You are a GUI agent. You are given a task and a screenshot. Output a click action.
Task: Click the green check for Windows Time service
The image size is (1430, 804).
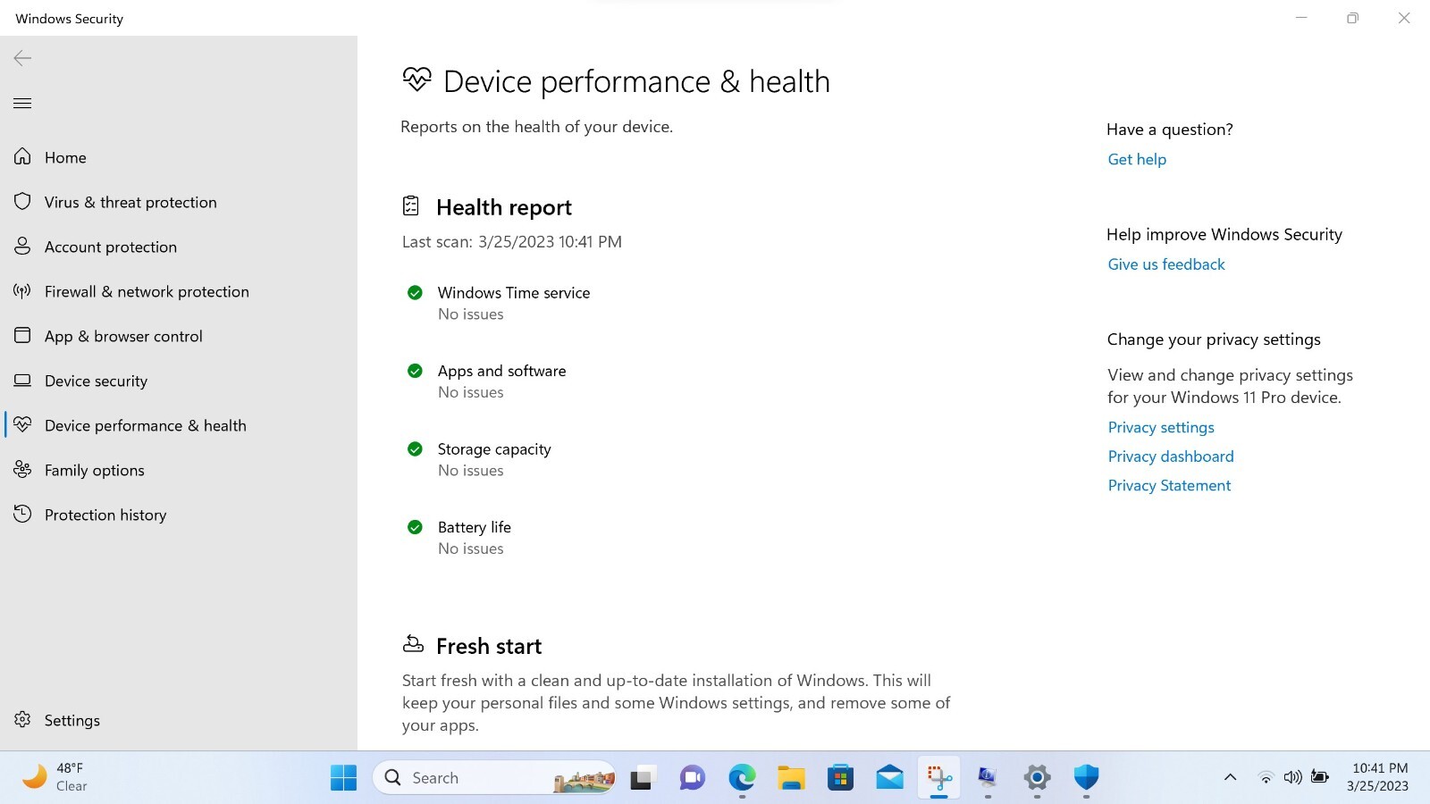pos(415,292)
